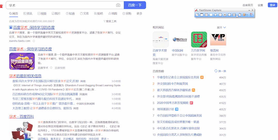Viewport: 278px width, 140px height.
Task: Open the 设置 link at top
Action: 260,5
